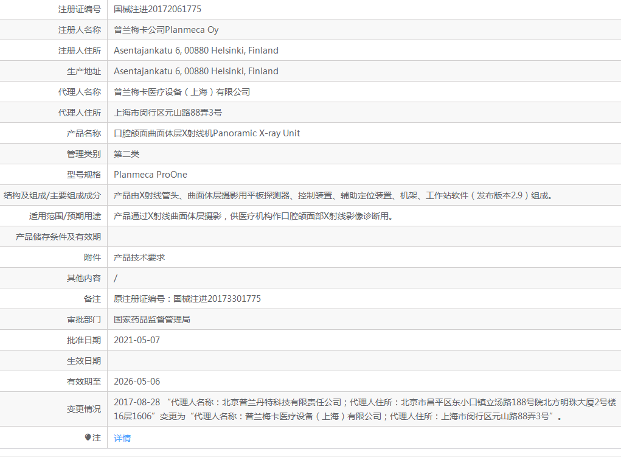Select 第二类 management category value
Image resolution: width=621 pixels, height=457 pixels.
coord(127,154)
